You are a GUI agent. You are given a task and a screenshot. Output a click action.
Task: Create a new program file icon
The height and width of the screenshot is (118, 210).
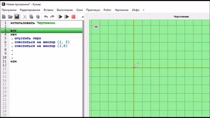(x=4, y=17)
